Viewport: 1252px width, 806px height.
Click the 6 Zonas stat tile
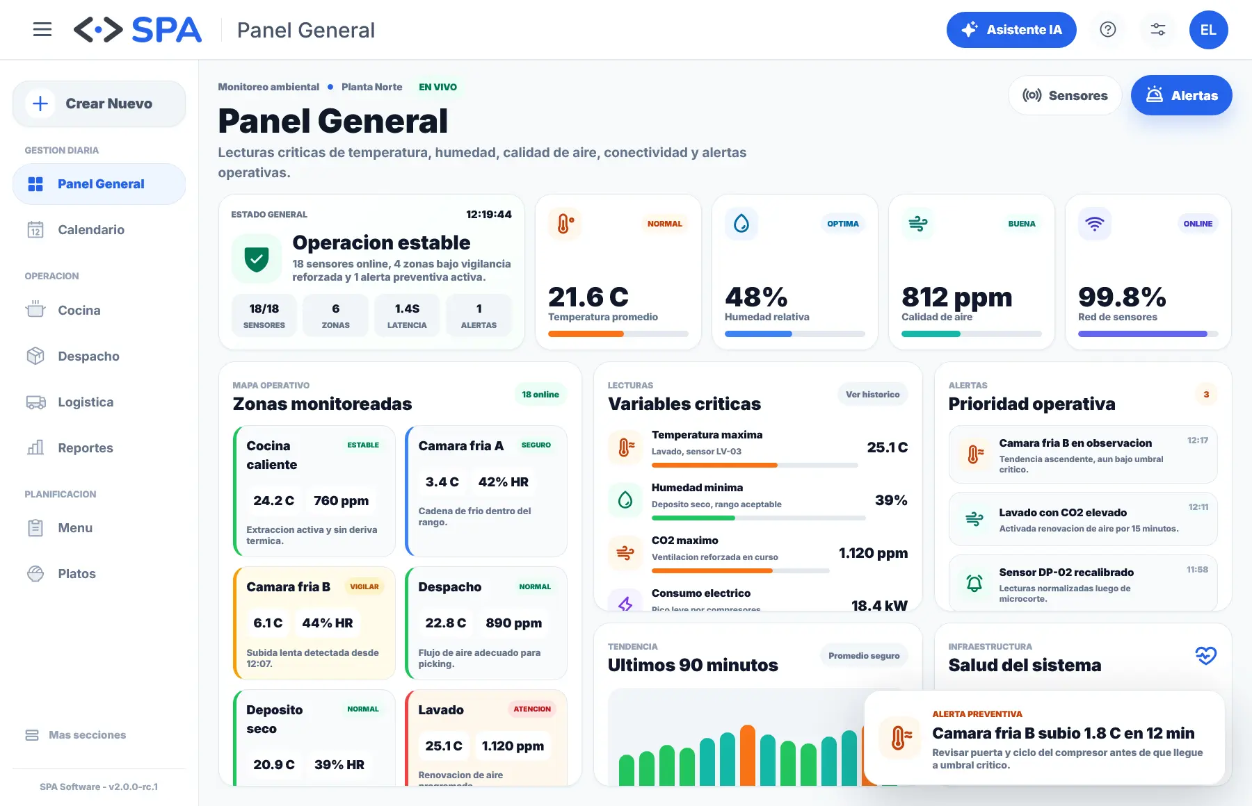click(x=336, y=315)
